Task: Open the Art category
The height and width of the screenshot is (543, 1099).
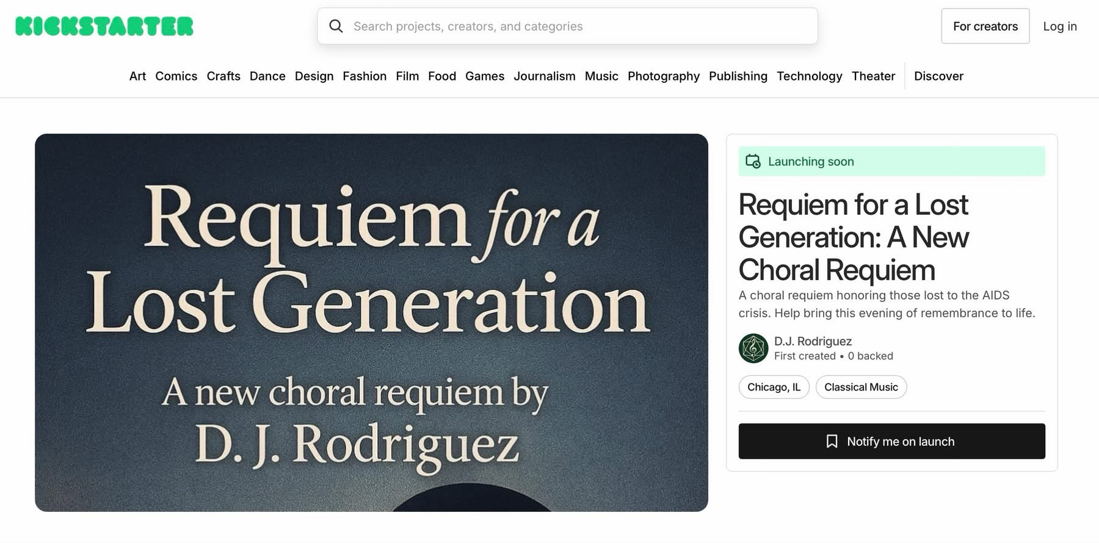Action: coord(137,76)
